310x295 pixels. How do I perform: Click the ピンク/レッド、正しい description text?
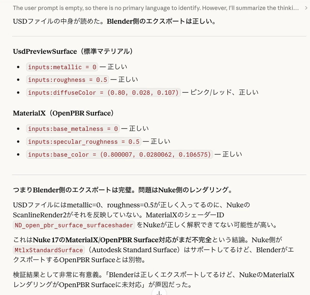pyautogui.click(x=224, y=92)
